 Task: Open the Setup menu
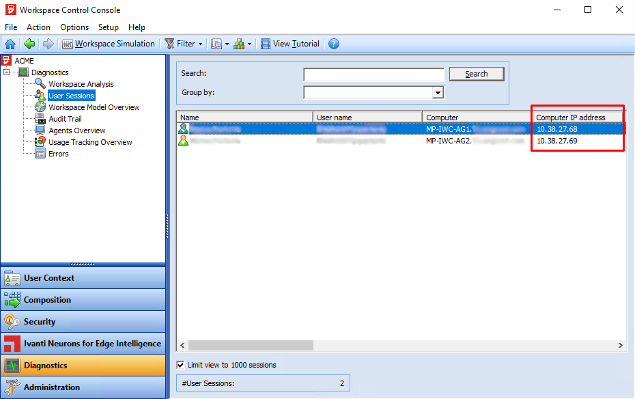[108, 27]
